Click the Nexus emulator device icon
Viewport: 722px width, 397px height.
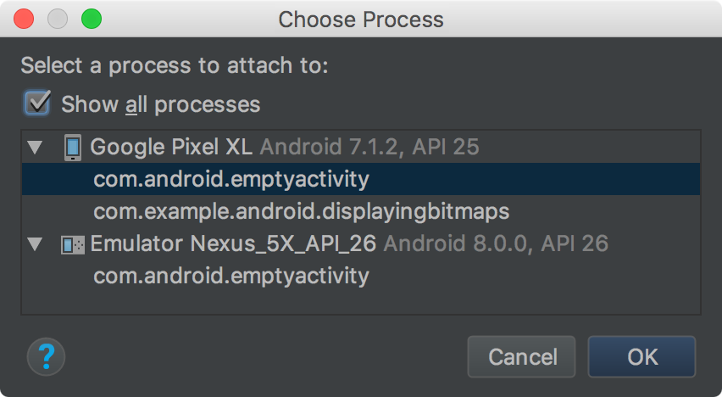tap(73, 244)
